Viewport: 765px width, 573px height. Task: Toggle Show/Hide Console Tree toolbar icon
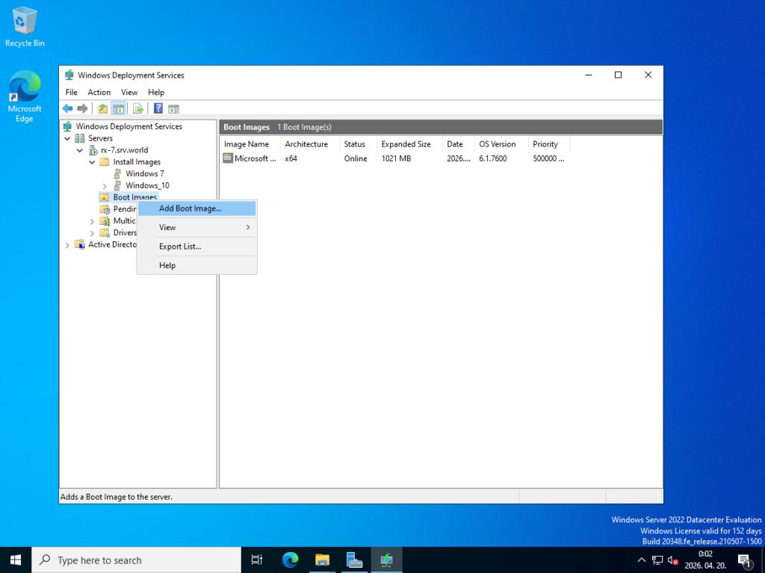[x=118, y=108]
